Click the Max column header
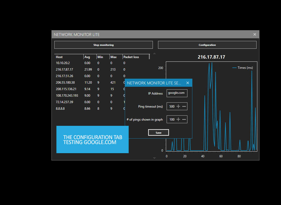The width and height of the screenshot is (281, 205). [x=113, y=57]
